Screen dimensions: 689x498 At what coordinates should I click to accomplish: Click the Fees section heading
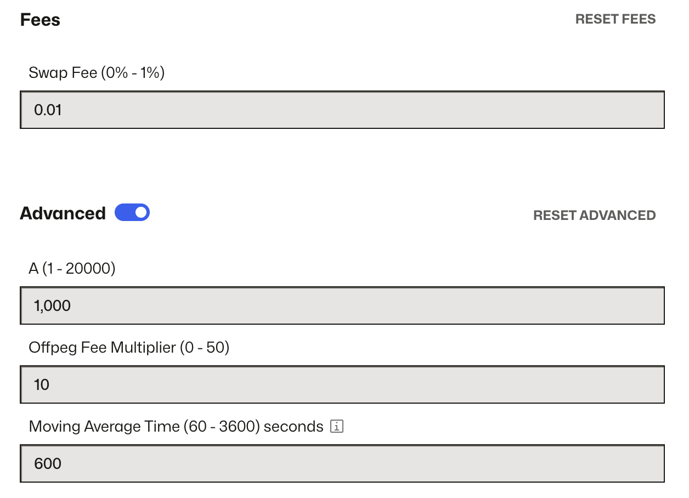pos(40,20)
